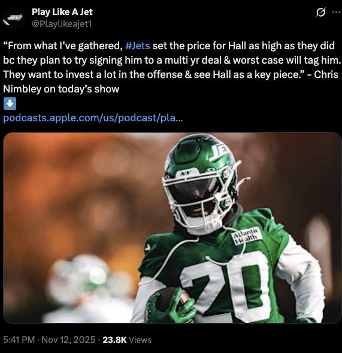Open the Play Like A Jet profile avatar
Viewport: 342px width, 353px height.
pyautogui.click(x=13, y=18)
